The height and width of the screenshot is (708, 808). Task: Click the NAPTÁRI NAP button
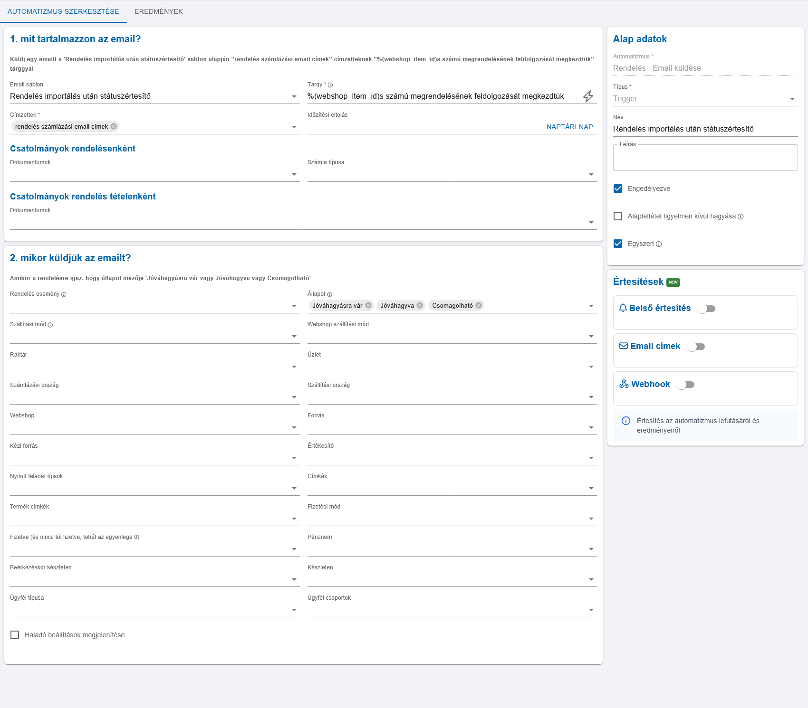pos(569,127)
